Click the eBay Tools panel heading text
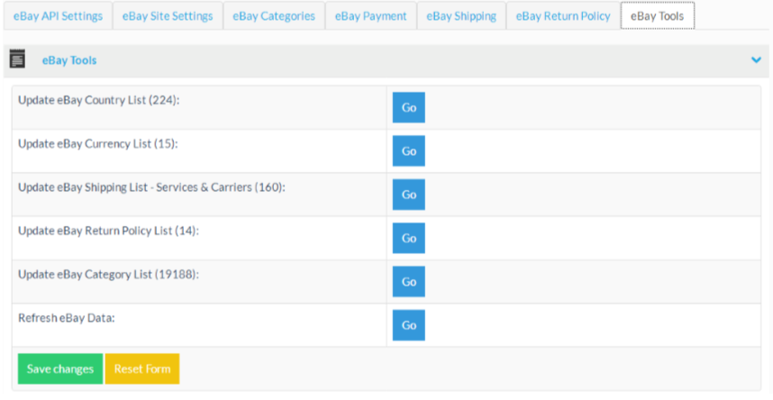773x400 pixels. tap(69, 60)
